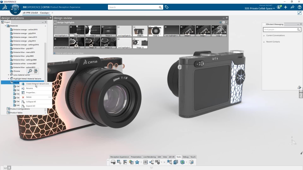The image size is (303, 170).
Task: Open the Live Rendering tab
Action: click(x=149, y=157)
